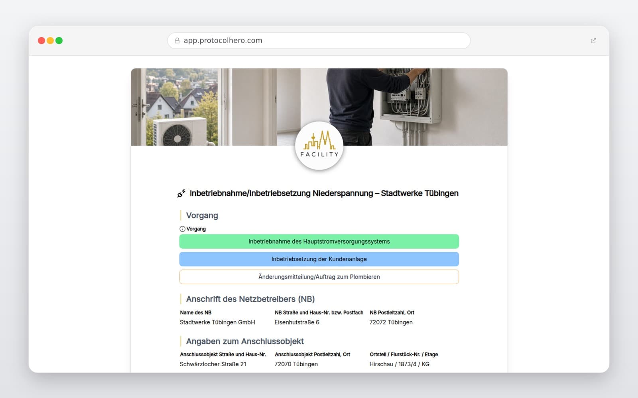Click the header photo of the electrician
The height and width of the screenshot is (398, 638).
click(319, 107)
